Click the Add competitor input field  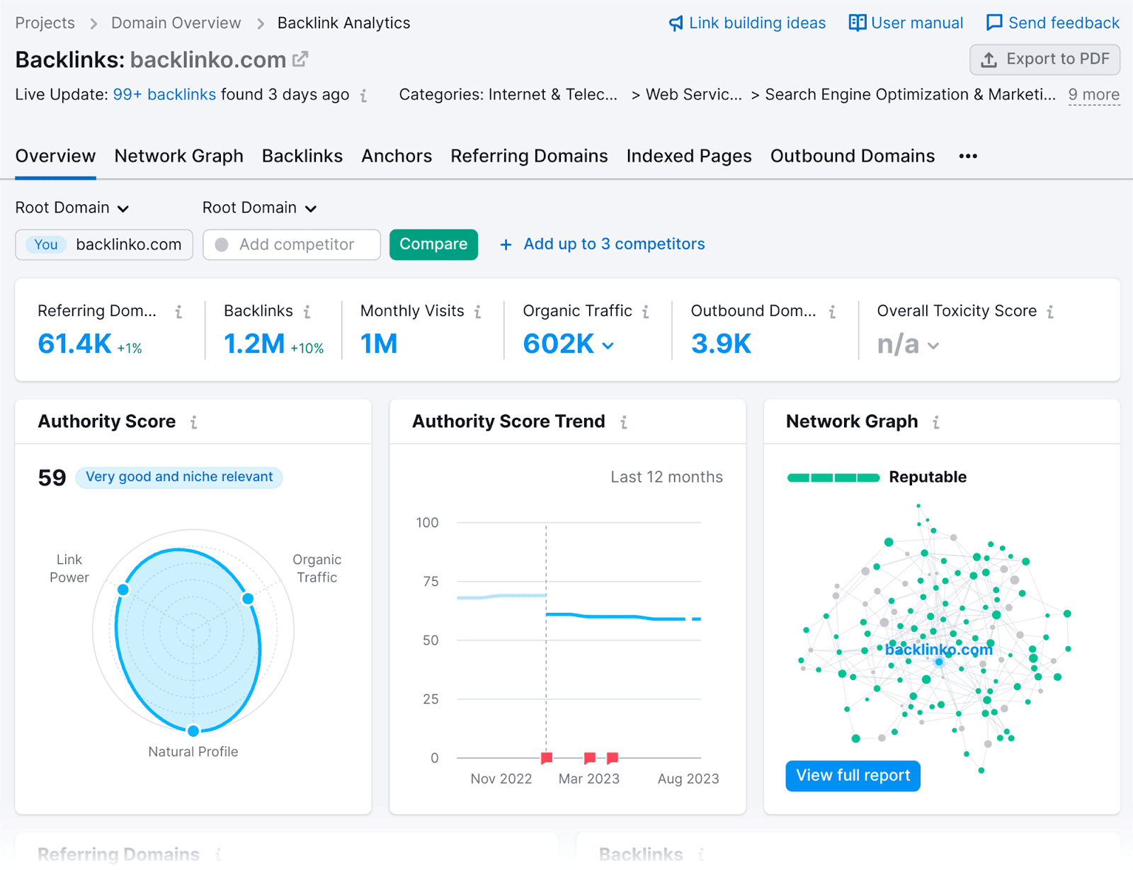tap(292, 244)
